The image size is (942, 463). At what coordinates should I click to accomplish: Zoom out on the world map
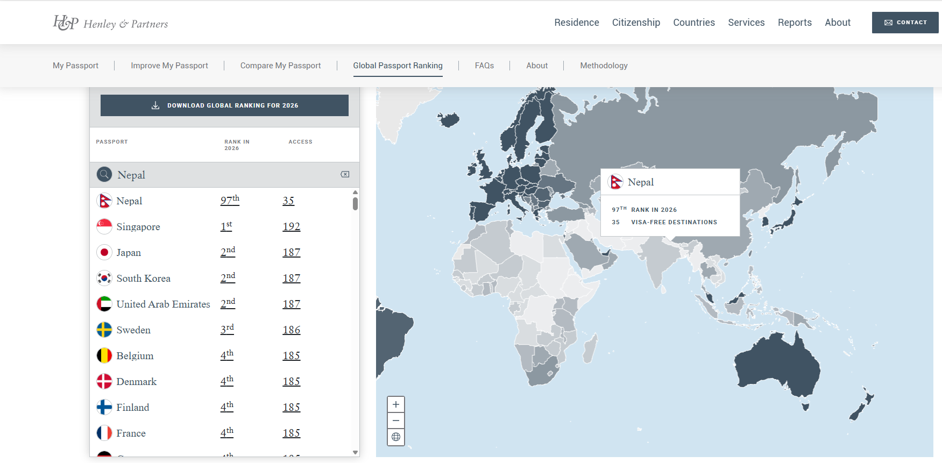(x=396, y=421)
